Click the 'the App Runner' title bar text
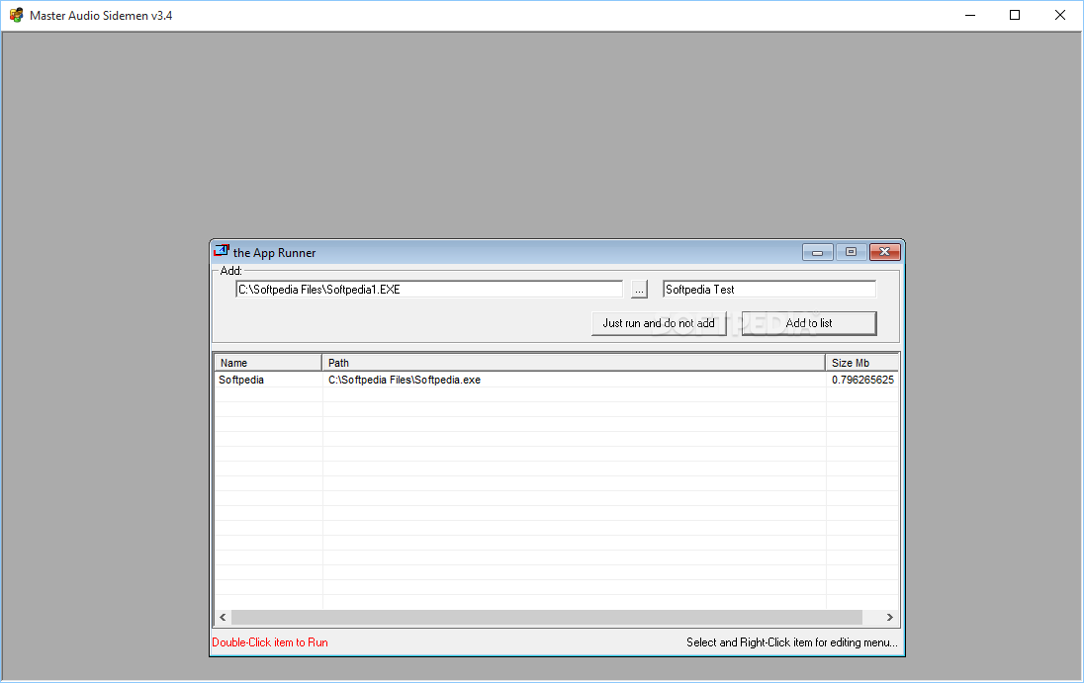 pos(274,253)
